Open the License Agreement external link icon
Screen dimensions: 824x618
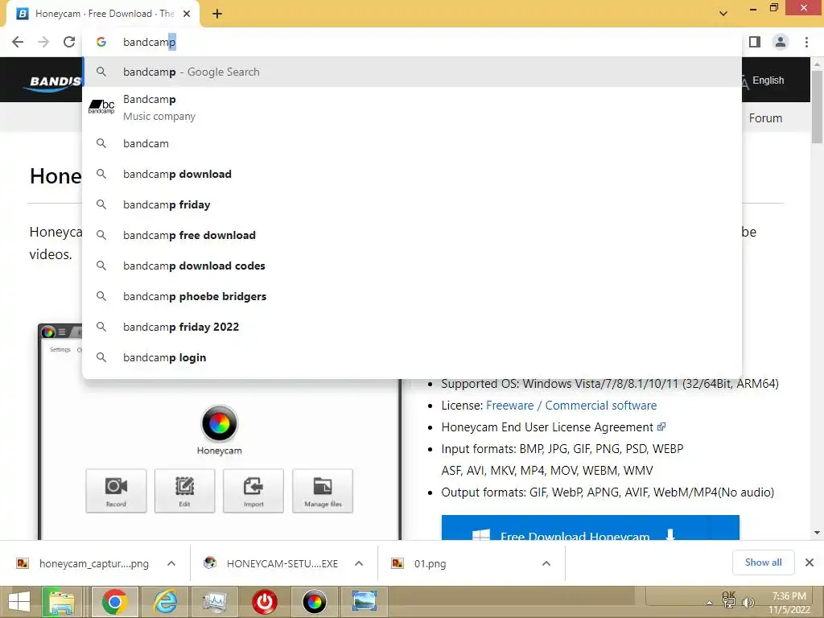pyautogui.click(x=661, y=426)
